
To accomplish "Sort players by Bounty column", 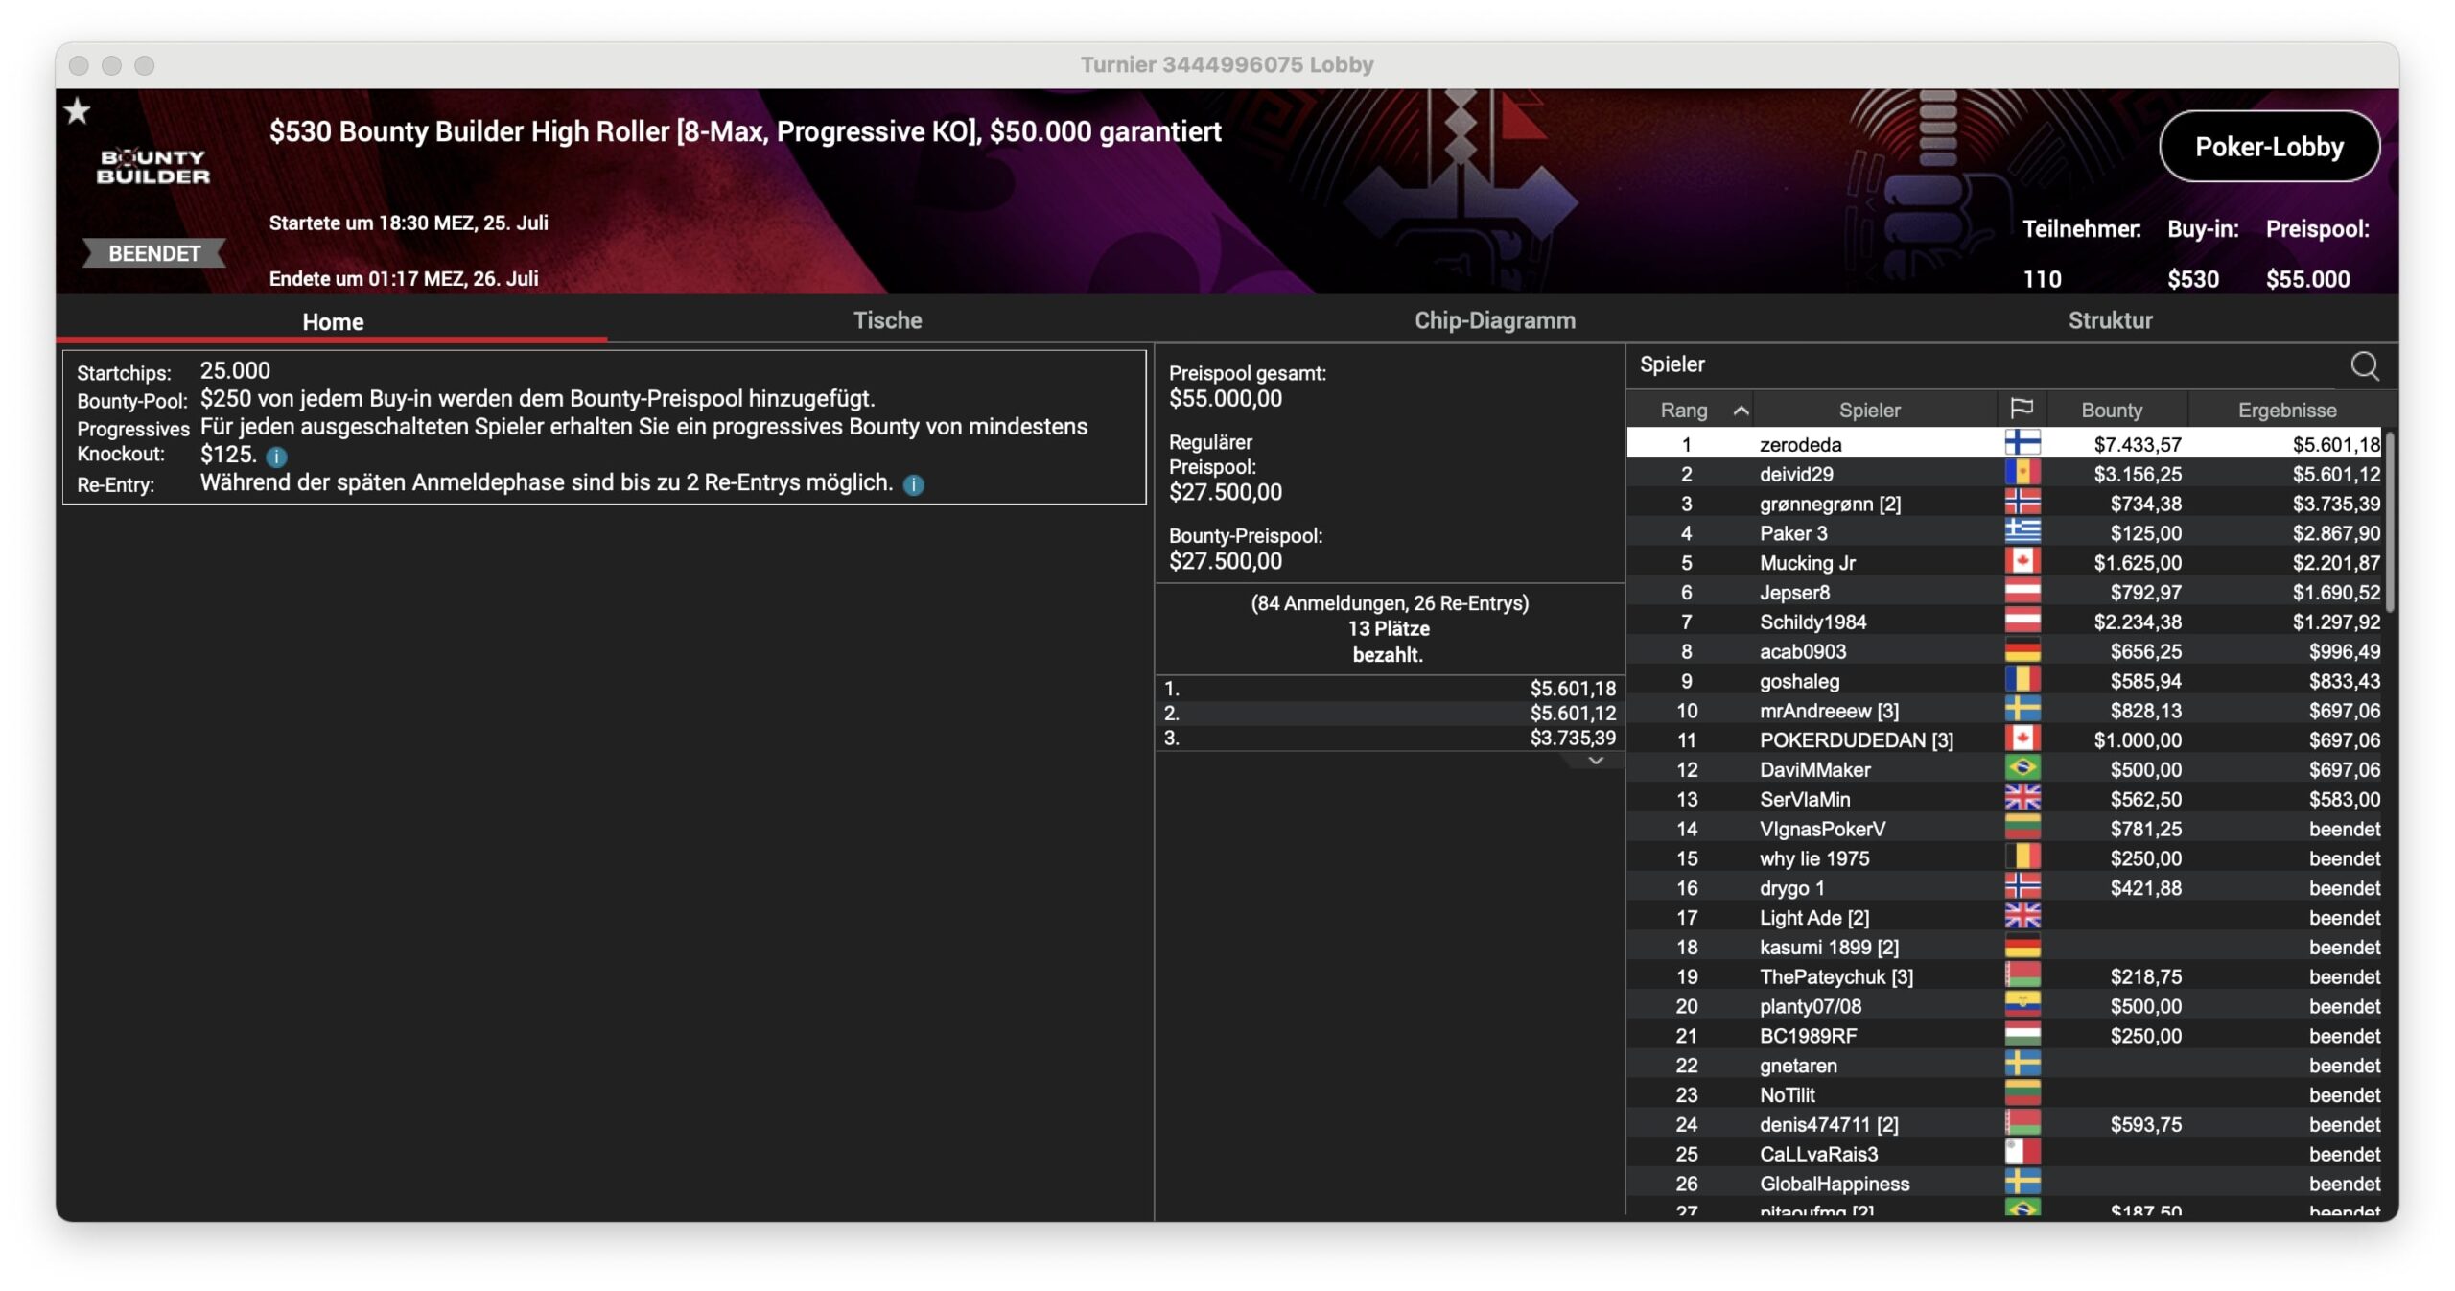I will pyautogui.click(x=2111, y=410).
